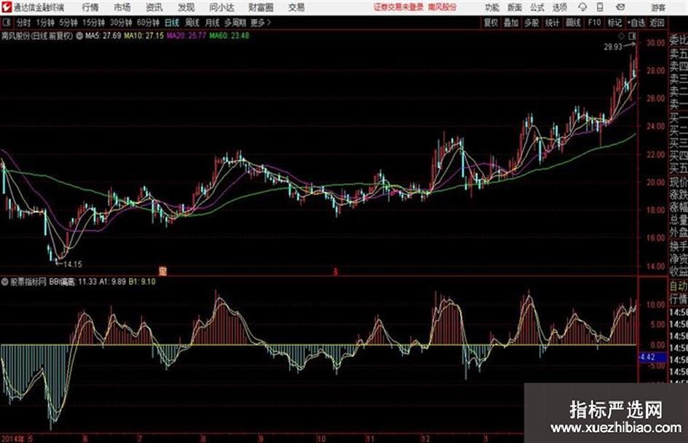Click the 复权 toolbar button

click(491, 23)
